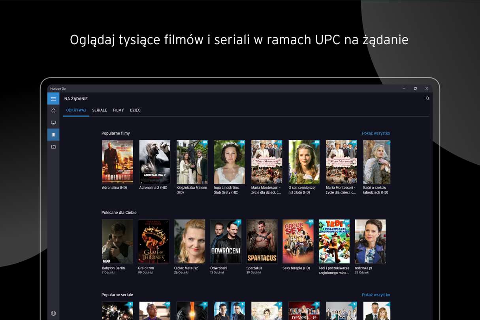Screen dimensions: 480x320
Task: Open the Adrenalina 2 (HD) poster
Action: point(155,162)
